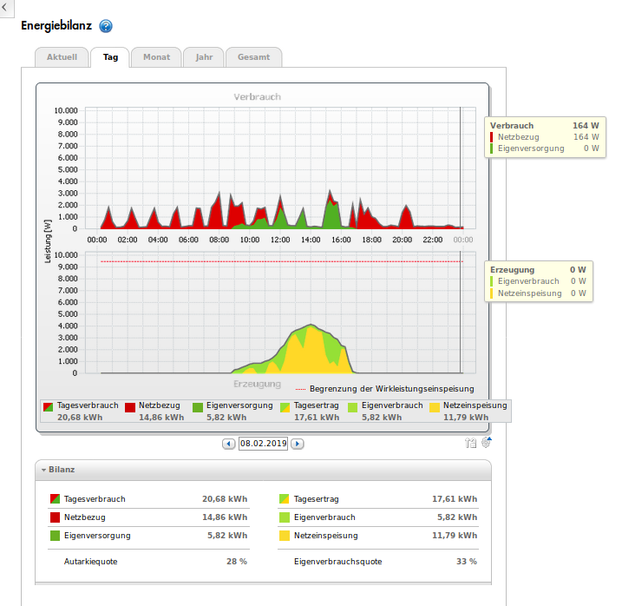Select the Gesamt tab
The width and height of the screenshot is (622, 606).
point(253,57)
